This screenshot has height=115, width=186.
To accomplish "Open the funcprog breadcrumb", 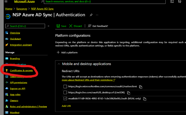I will pyautogui.click(x=22, y=9).
